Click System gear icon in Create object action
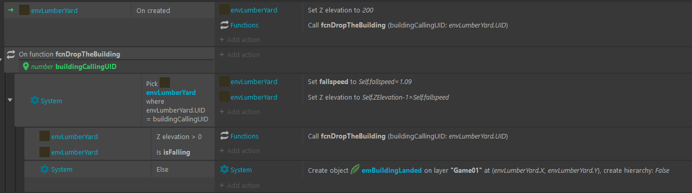 224,170
